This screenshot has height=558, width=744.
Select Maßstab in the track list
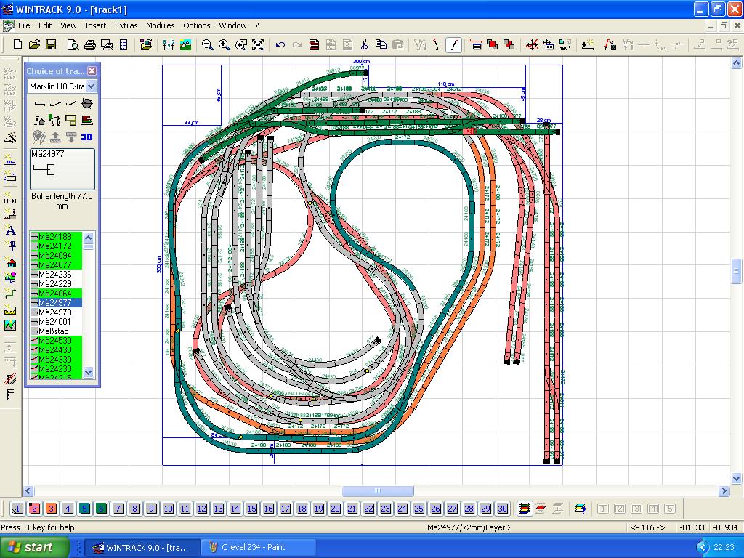(55, 331)
